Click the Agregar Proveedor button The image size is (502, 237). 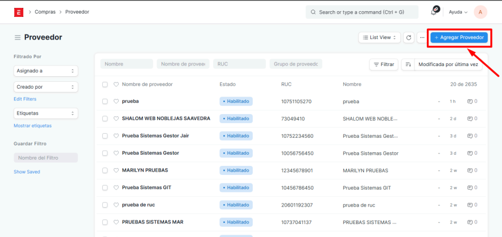click(x=459, y=37)
